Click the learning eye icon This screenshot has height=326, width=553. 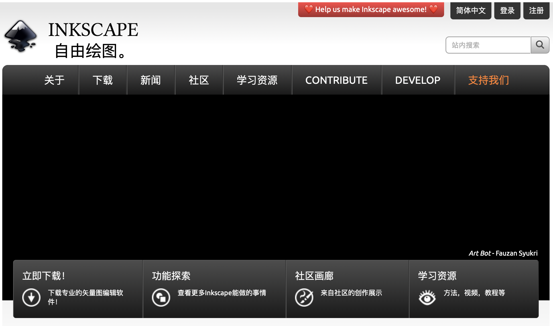pyautogui.click(x=427, y=297)
